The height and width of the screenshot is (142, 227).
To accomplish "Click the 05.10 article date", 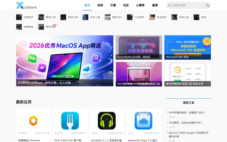I will point(172,117).
